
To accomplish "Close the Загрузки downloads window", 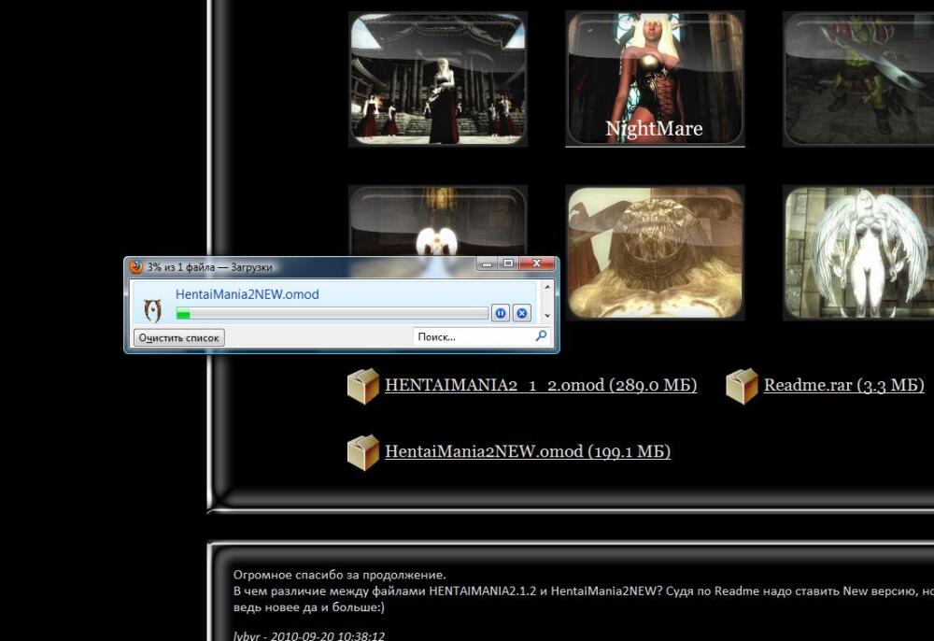I will [537, 264].
